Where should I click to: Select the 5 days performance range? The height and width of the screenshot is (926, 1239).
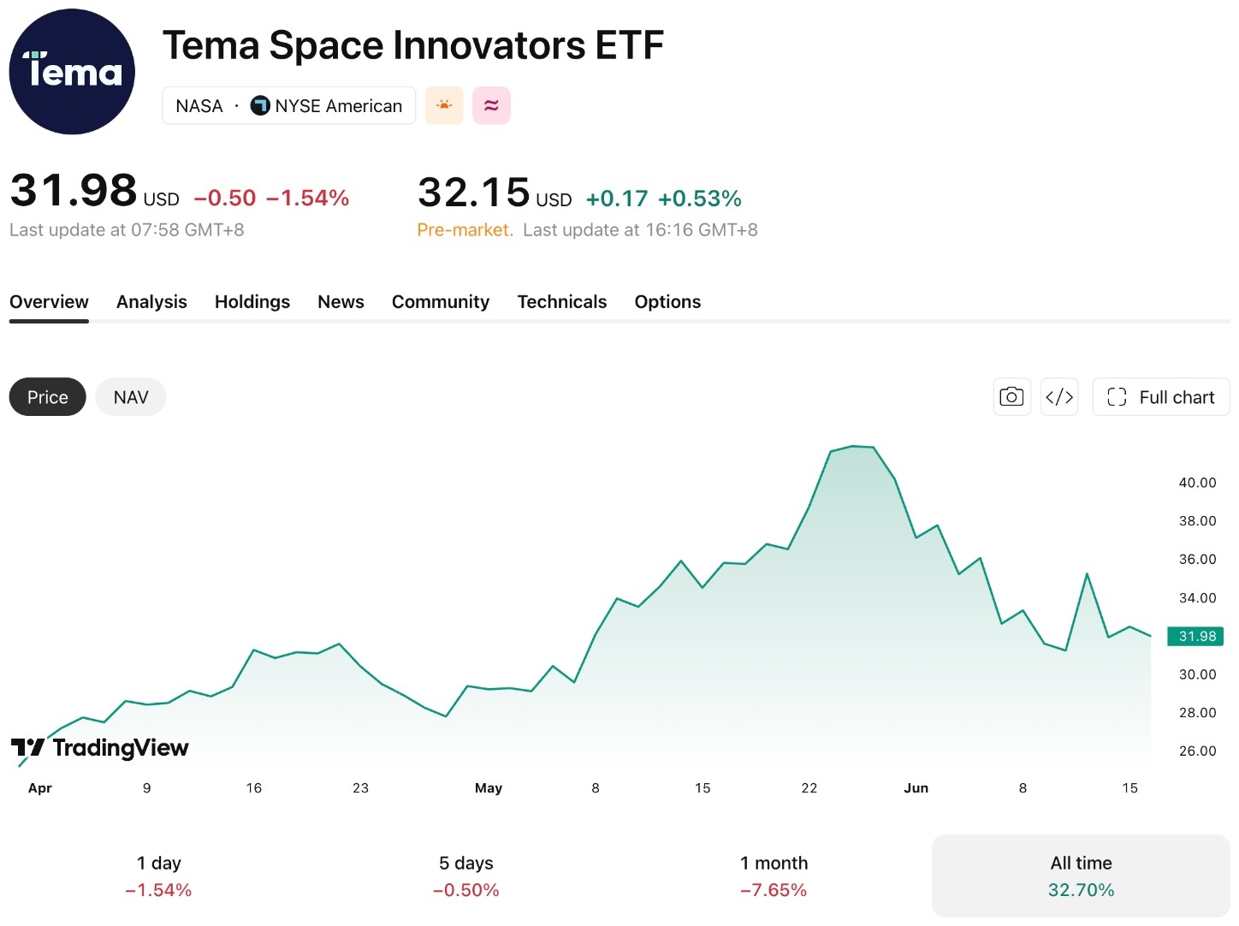(466, 876)
